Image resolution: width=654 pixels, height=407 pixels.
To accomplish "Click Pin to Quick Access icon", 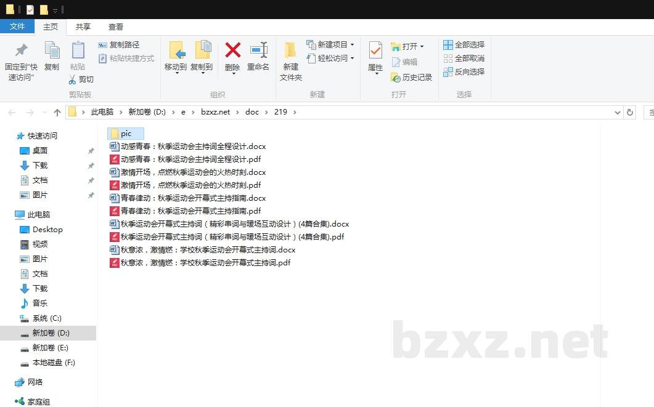I will pyautogui.click(x=21, y=50).
